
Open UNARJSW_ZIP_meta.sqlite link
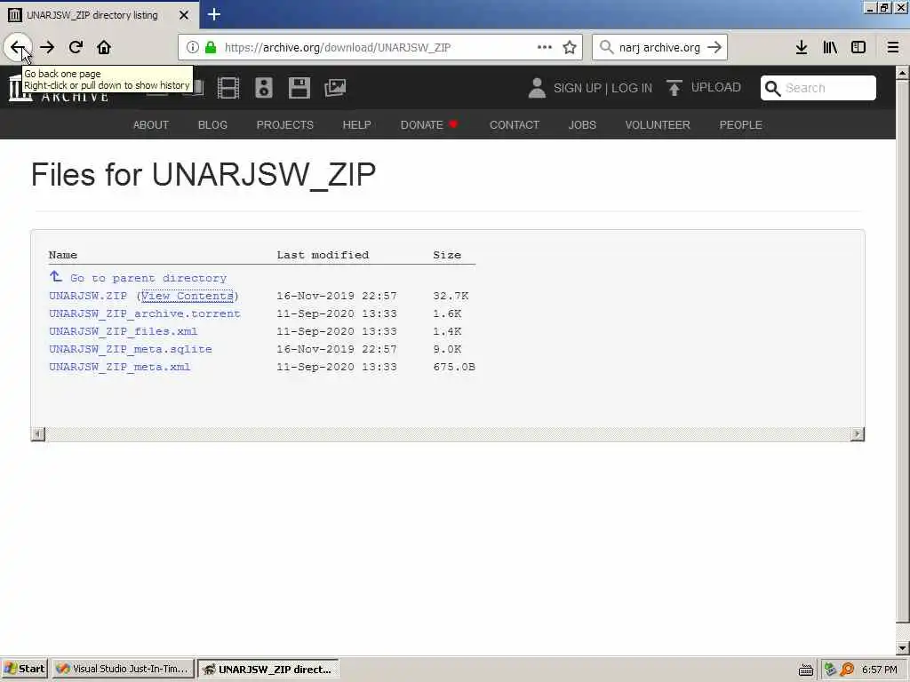(x=130, y=349)
